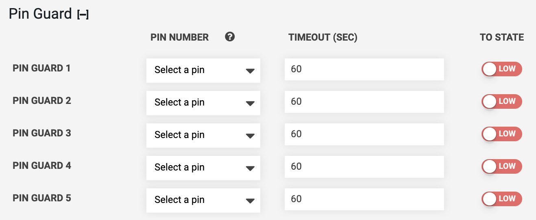Click Pin Guard 4 timeout input field
Screen dimensions: 536x220
point(364,167)
